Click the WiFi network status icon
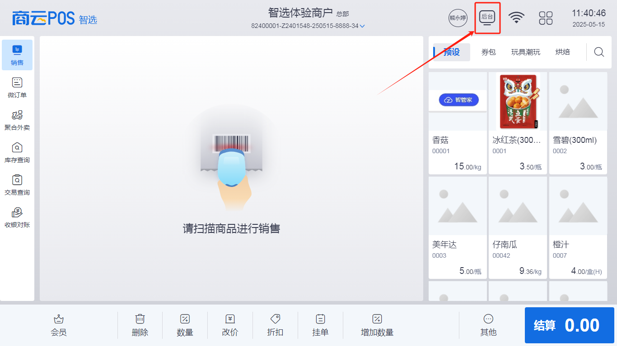The image size is (617, 346). tap(516, 18)
